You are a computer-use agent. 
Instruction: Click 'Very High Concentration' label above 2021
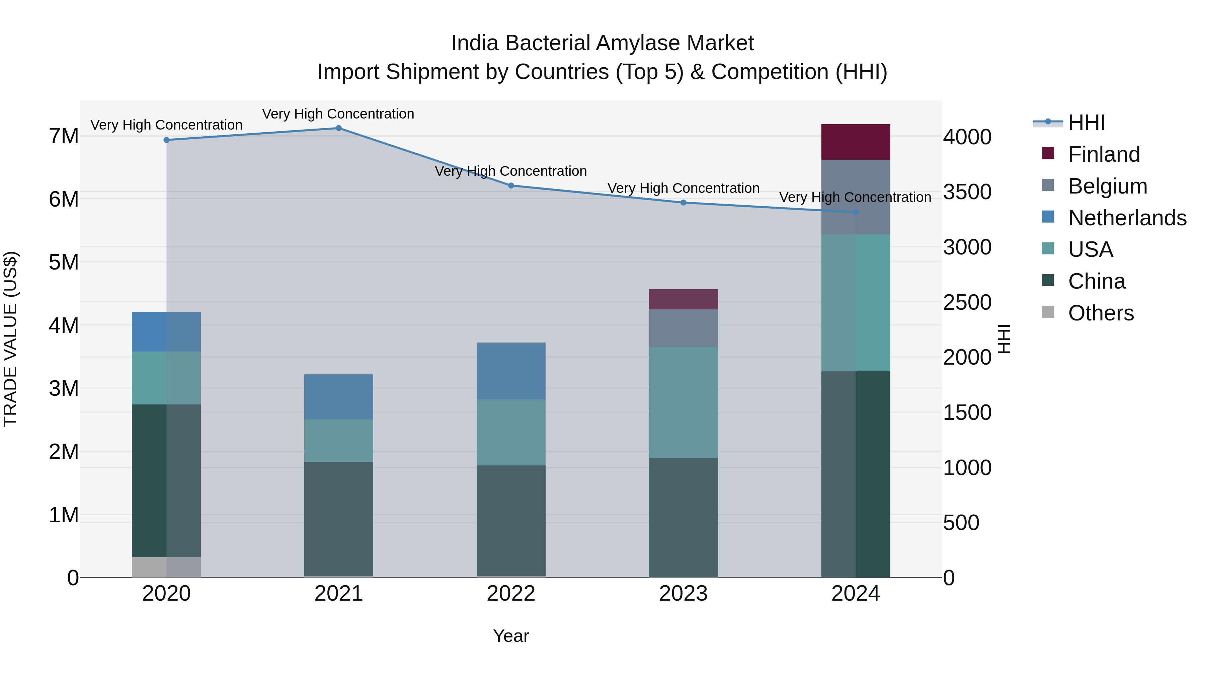point(338,114)
